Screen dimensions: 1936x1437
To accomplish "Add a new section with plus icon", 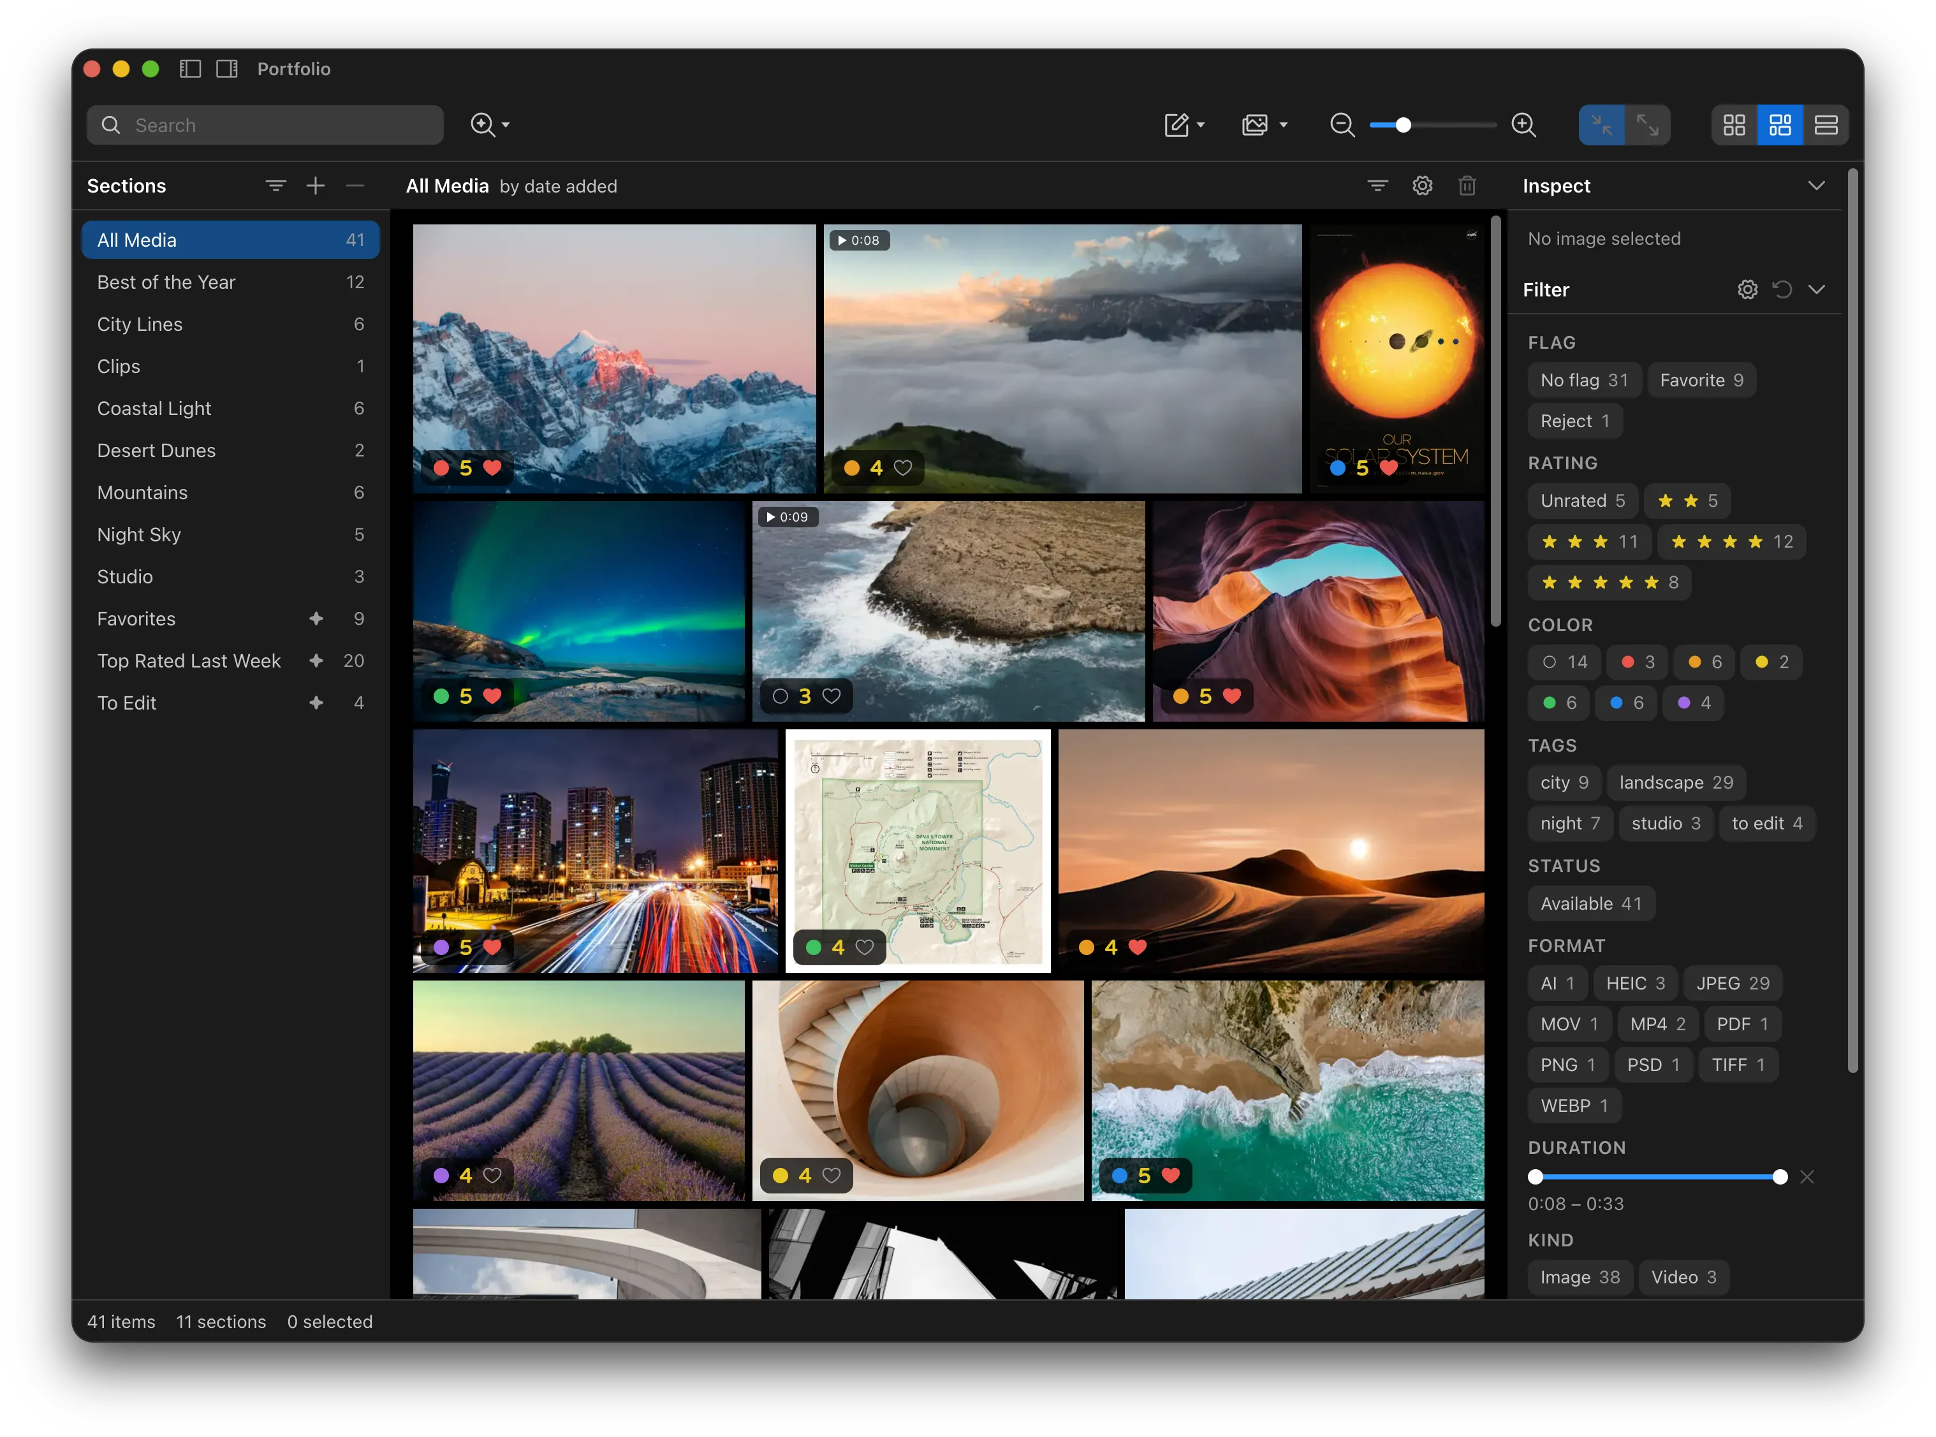I will (x=316, y=186).
